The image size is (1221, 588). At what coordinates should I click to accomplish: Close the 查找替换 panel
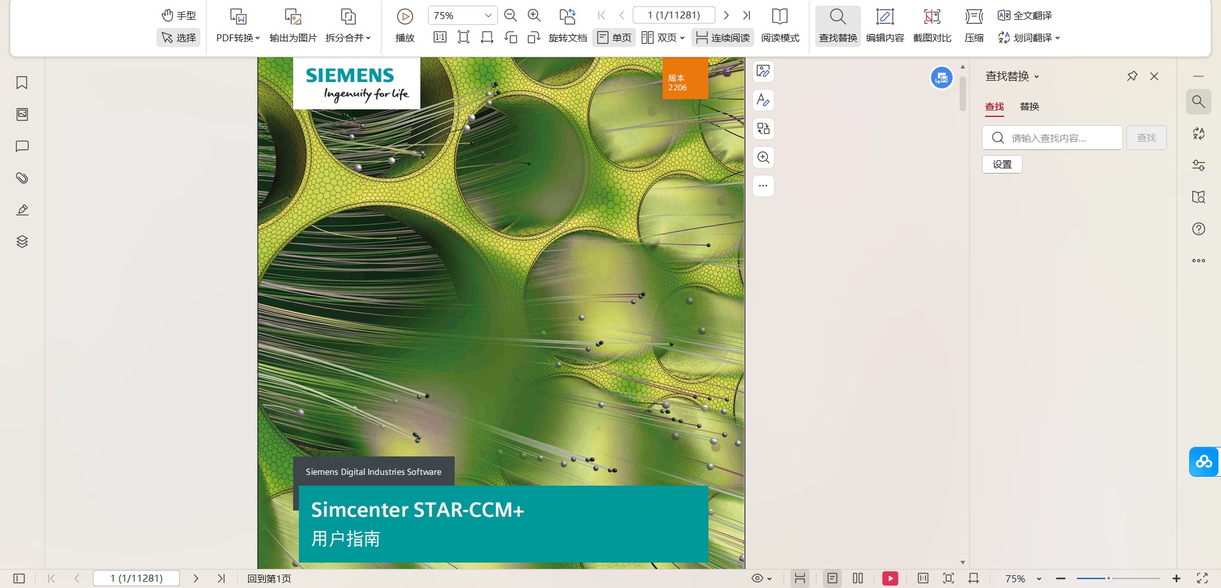click(x=1154, y=76)
